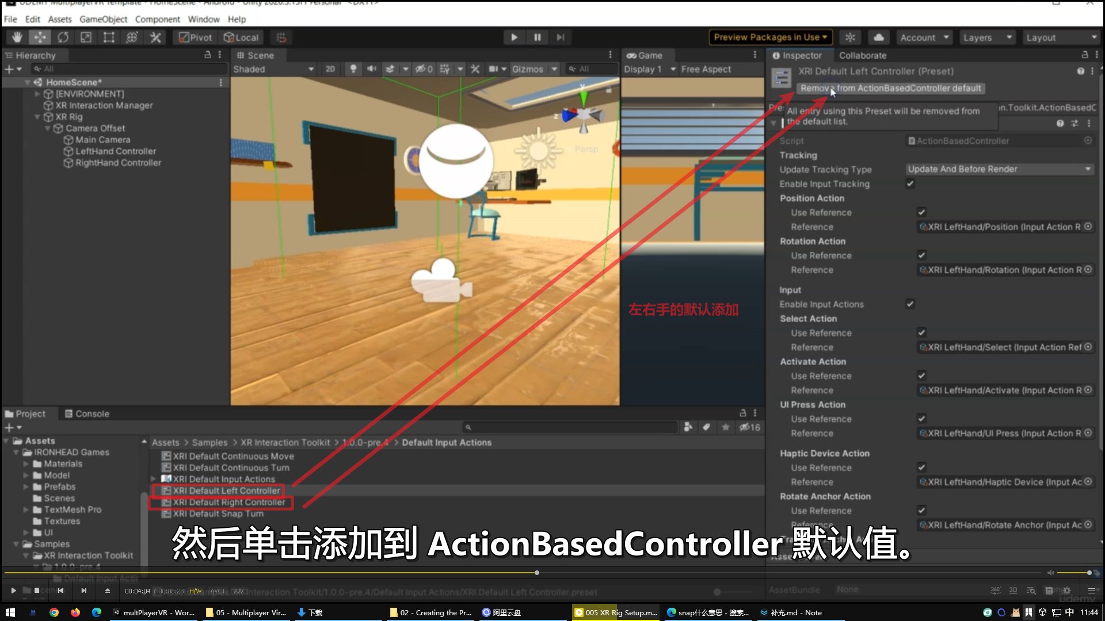This screenshot has width=1105, height=621.
Task: Select the Scale tool
Action: pyautogui.click(x=86, y=37)
